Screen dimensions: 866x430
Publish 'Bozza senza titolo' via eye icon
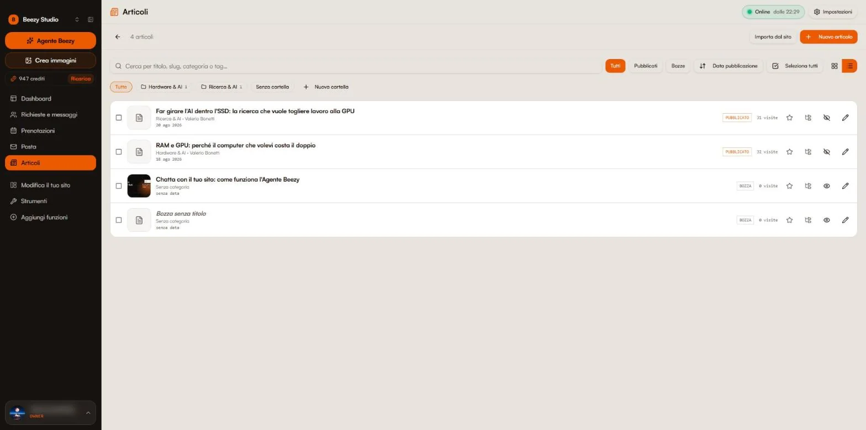tap(827, 220)
